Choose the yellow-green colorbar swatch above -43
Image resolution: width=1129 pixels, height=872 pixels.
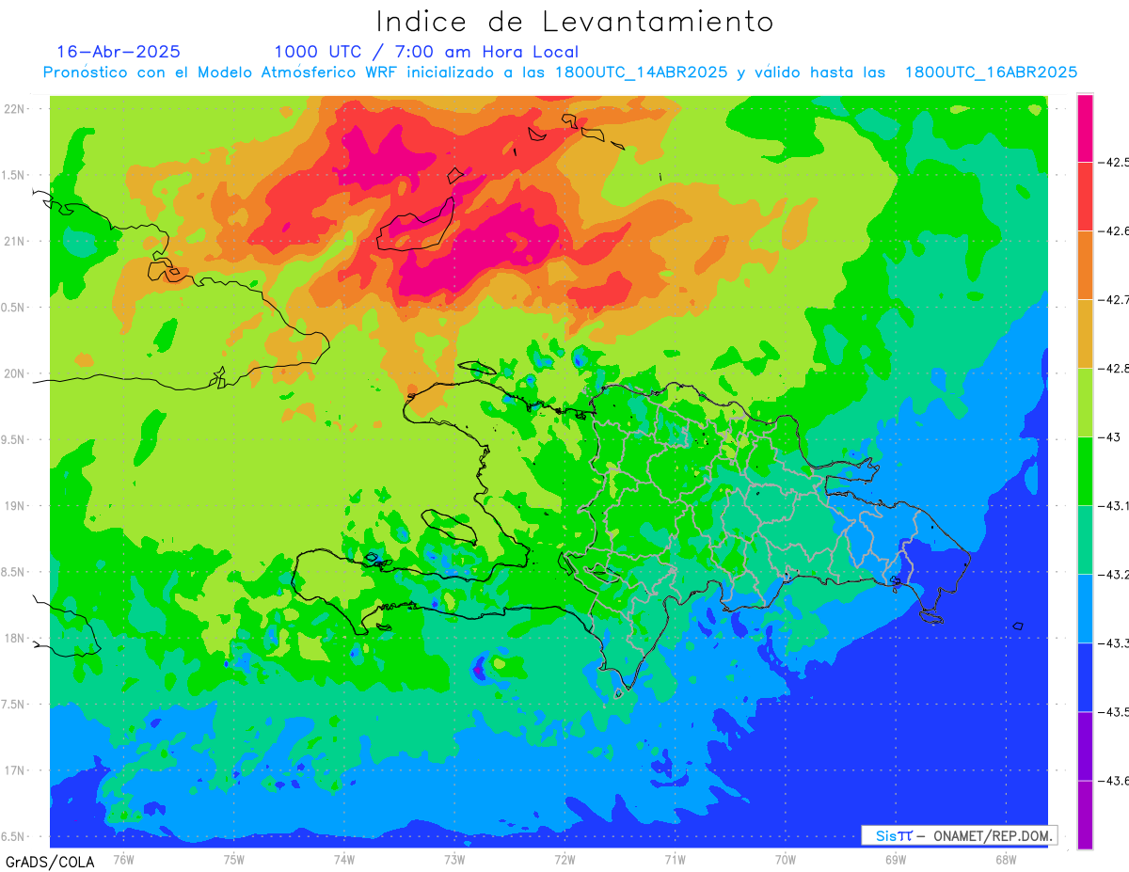click(x=1085, y=402)
